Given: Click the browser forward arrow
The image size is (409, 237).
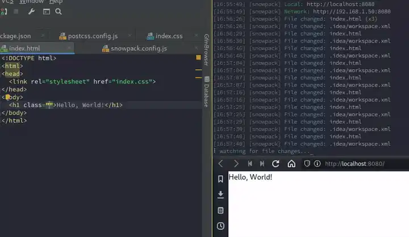Looking at the screenshot, I should pyautogui.click(x=236, y=164).
